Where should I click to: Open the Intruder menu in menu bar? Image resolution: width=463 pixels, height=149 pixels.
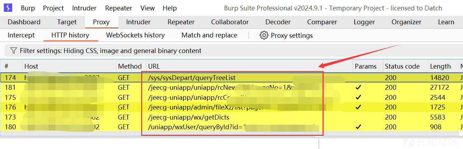pyautogui.click(x=84, y=8)
